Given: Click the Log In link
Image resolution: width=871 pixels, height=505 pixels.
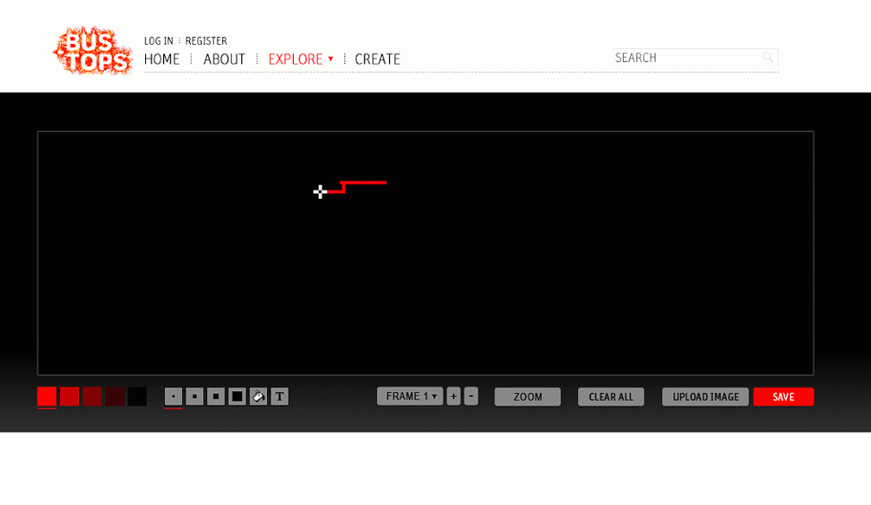Looking at the screenshot, I should (x=159, y=41).
